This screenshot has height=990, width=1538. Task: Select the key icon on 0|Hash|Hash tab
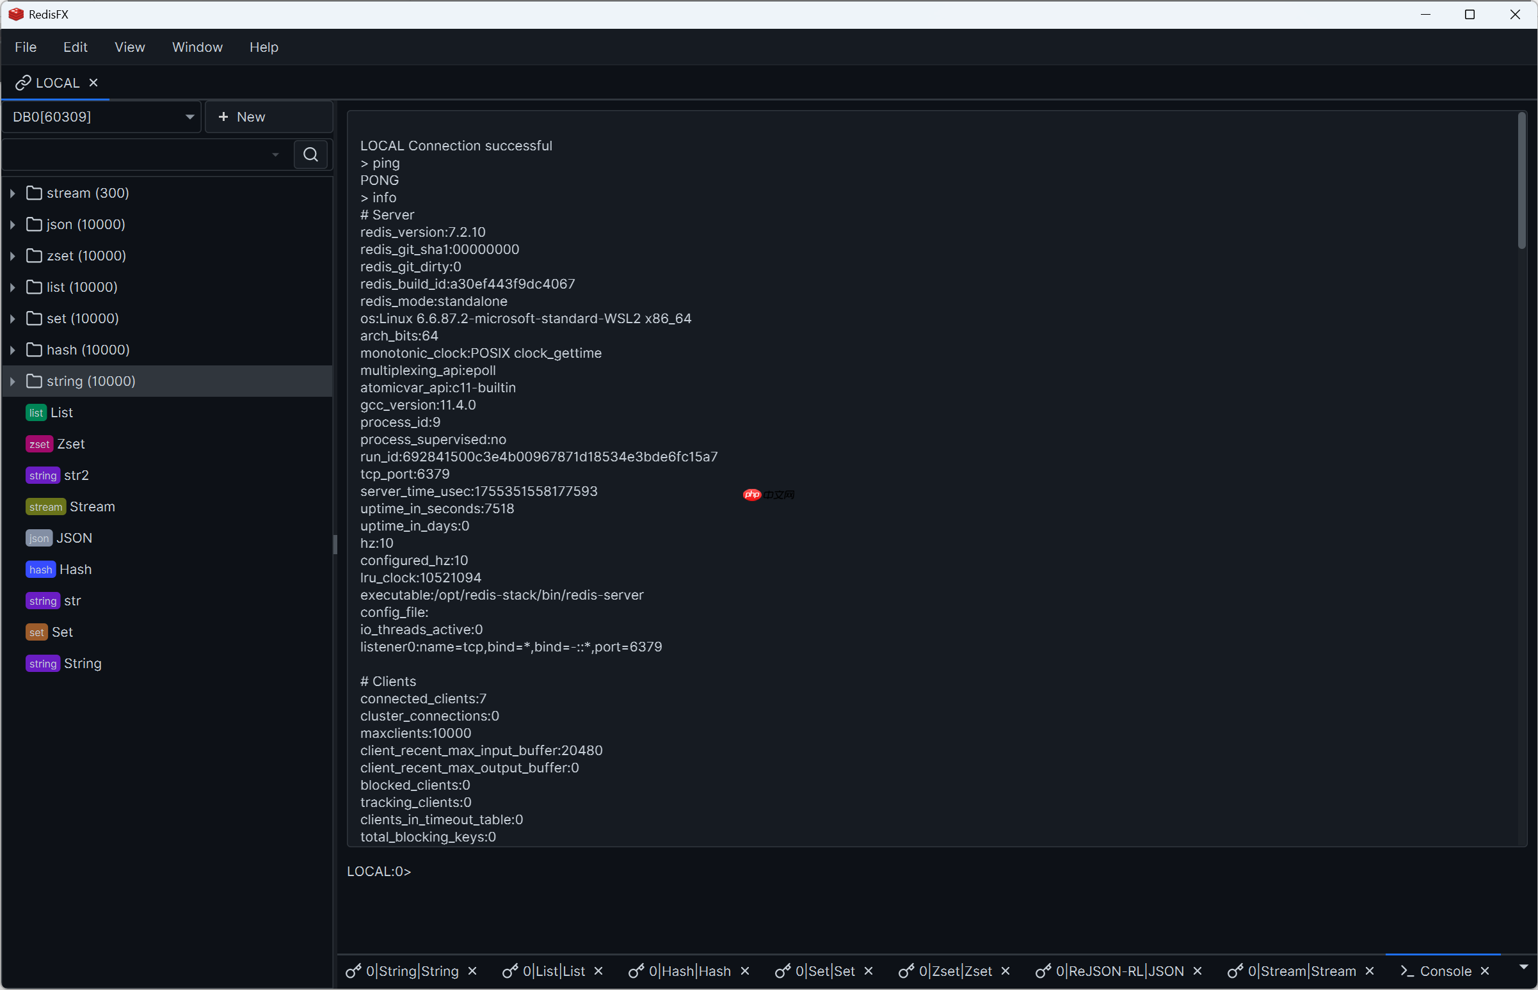tap(637, 971)
